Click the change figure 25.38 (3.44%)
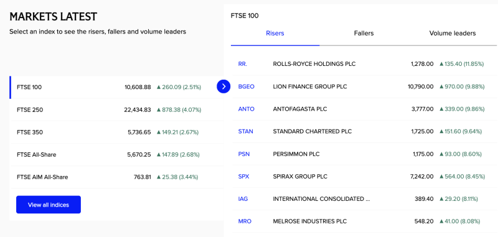 [177, 177]
